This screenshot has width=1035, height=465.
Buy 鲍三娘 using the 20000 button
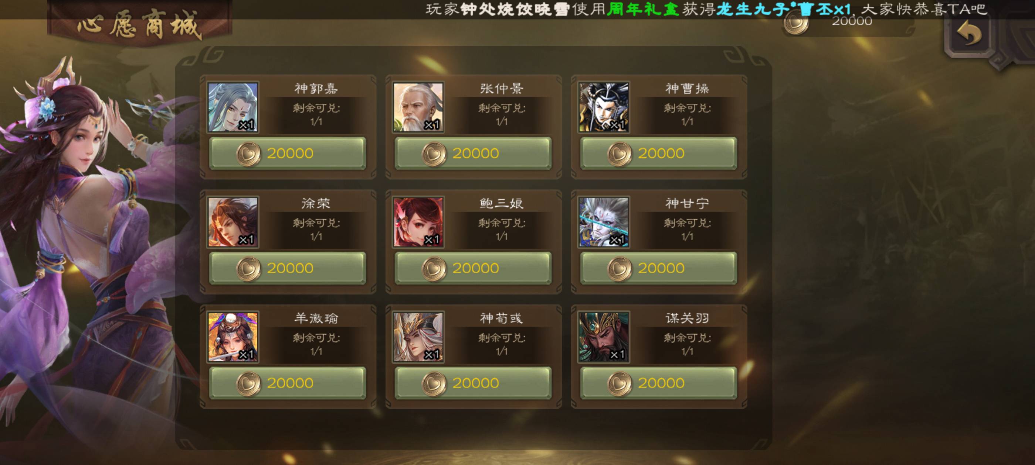pos(473,268)
